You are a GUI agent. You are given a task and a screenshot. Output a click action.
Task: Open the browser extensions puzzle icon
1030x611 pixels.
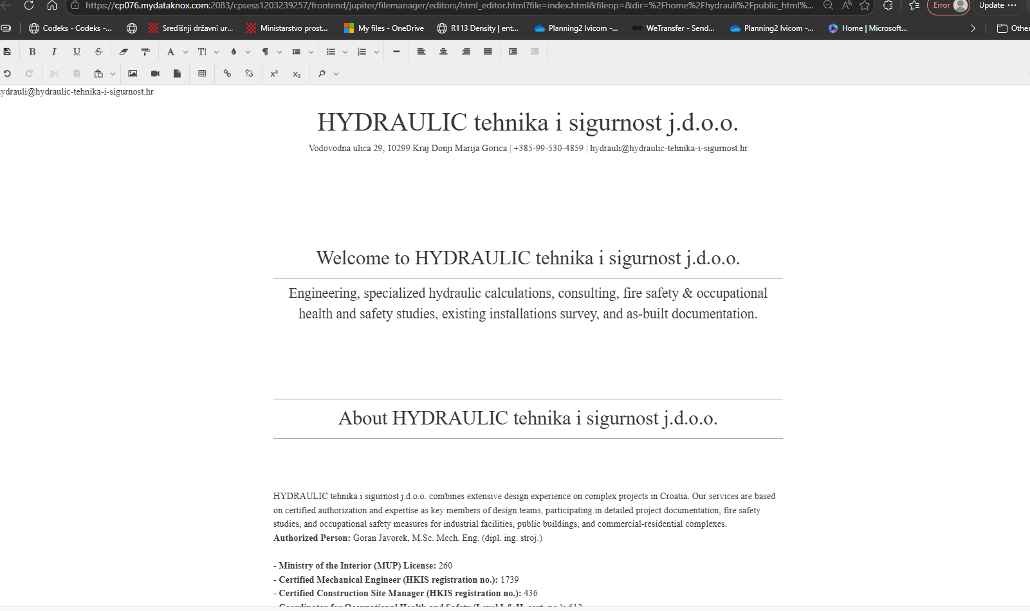coord(888,5)
